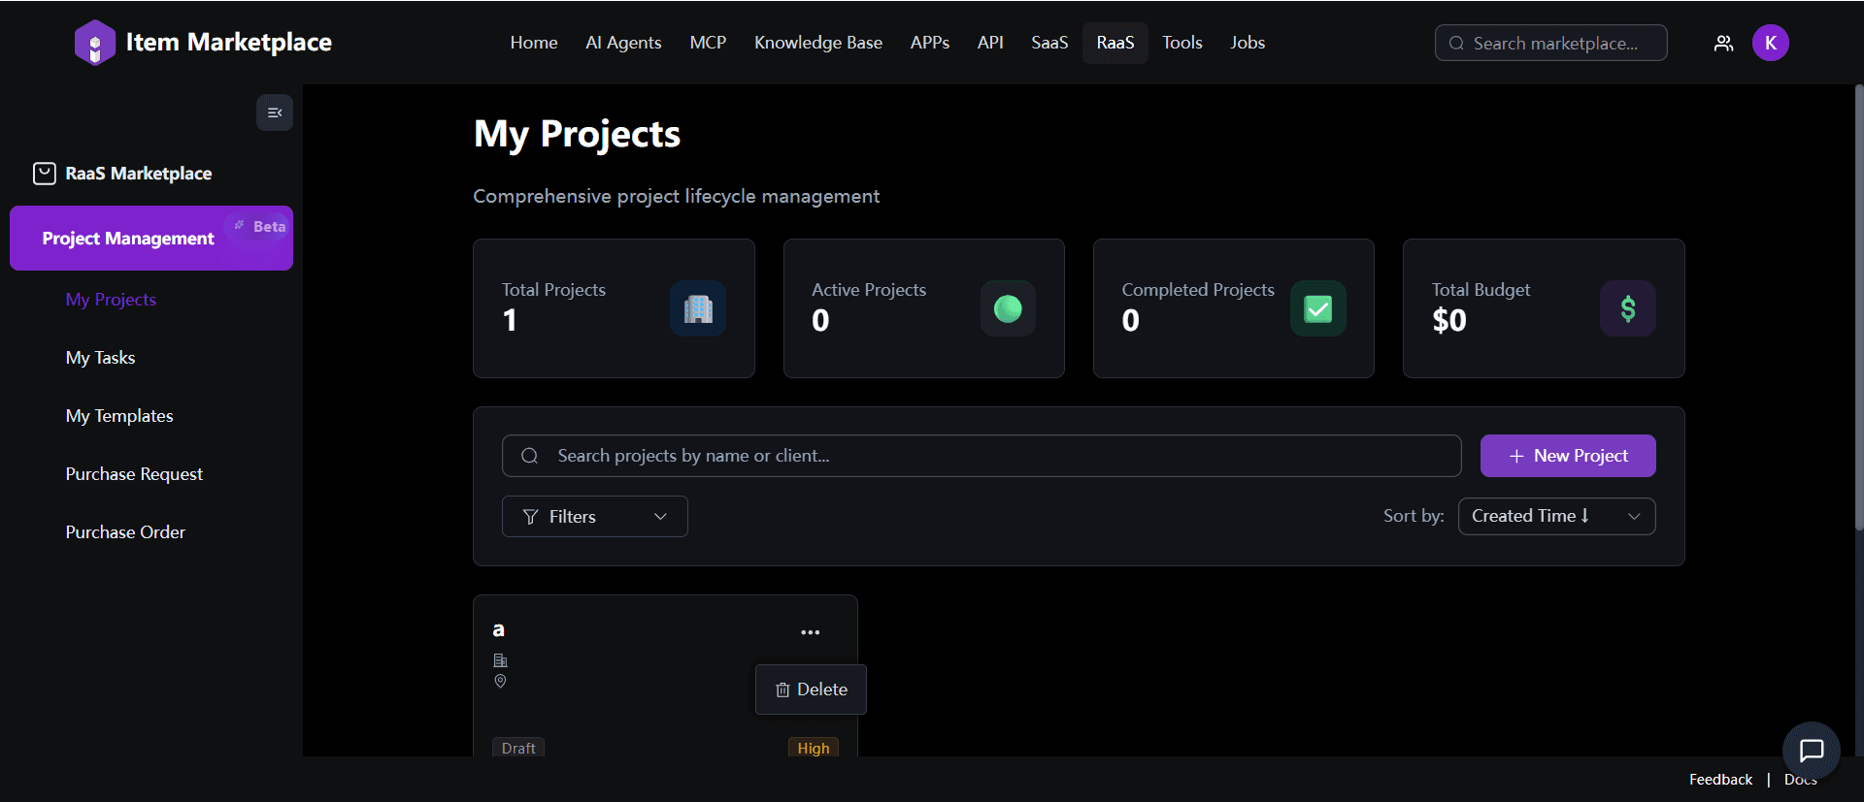Click the trash icon beside Delete
Screen dimensions: 1864x802
(x=782, y=690)
